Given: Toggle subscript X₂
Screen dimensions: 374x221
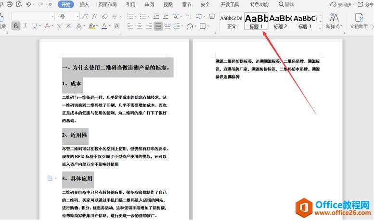Looking at the screenshot, I should tap(69, 26).
